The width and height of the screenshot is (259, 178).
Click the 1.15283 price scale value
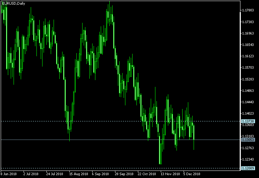point(248,79)
